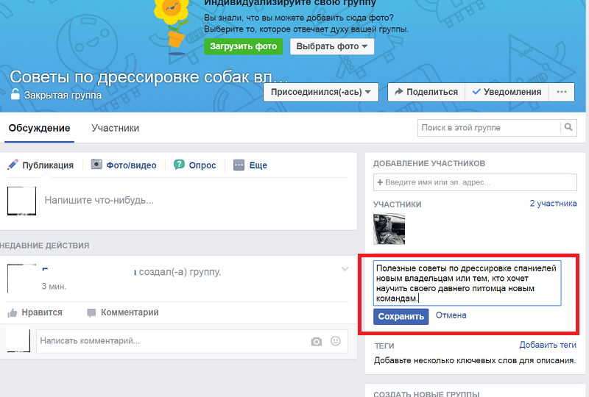This screenshot has height=397, width=589.
Task: Click the Комментарий button under the post
Action: click(x=122, y=312)
